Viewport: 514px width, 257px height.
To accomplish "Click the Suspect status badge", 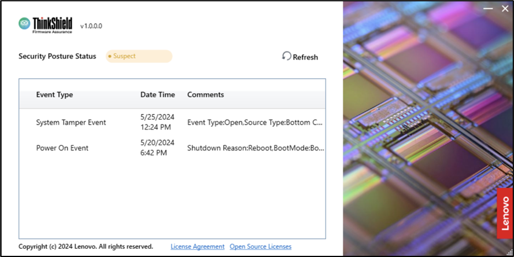I will click(139, 56).
